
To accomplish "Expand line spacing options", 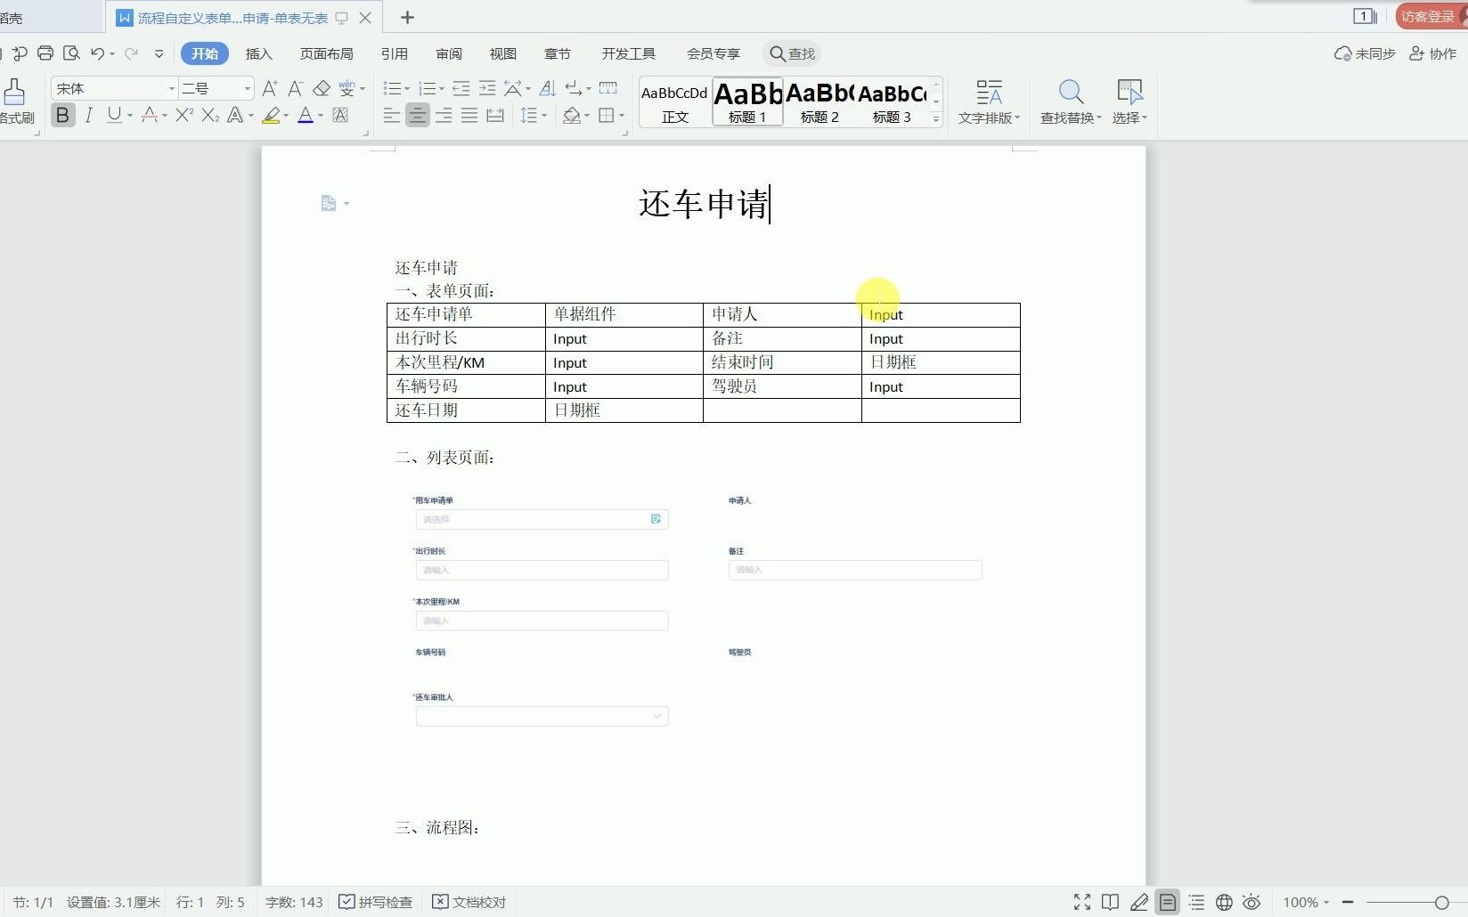I will 544,116.
